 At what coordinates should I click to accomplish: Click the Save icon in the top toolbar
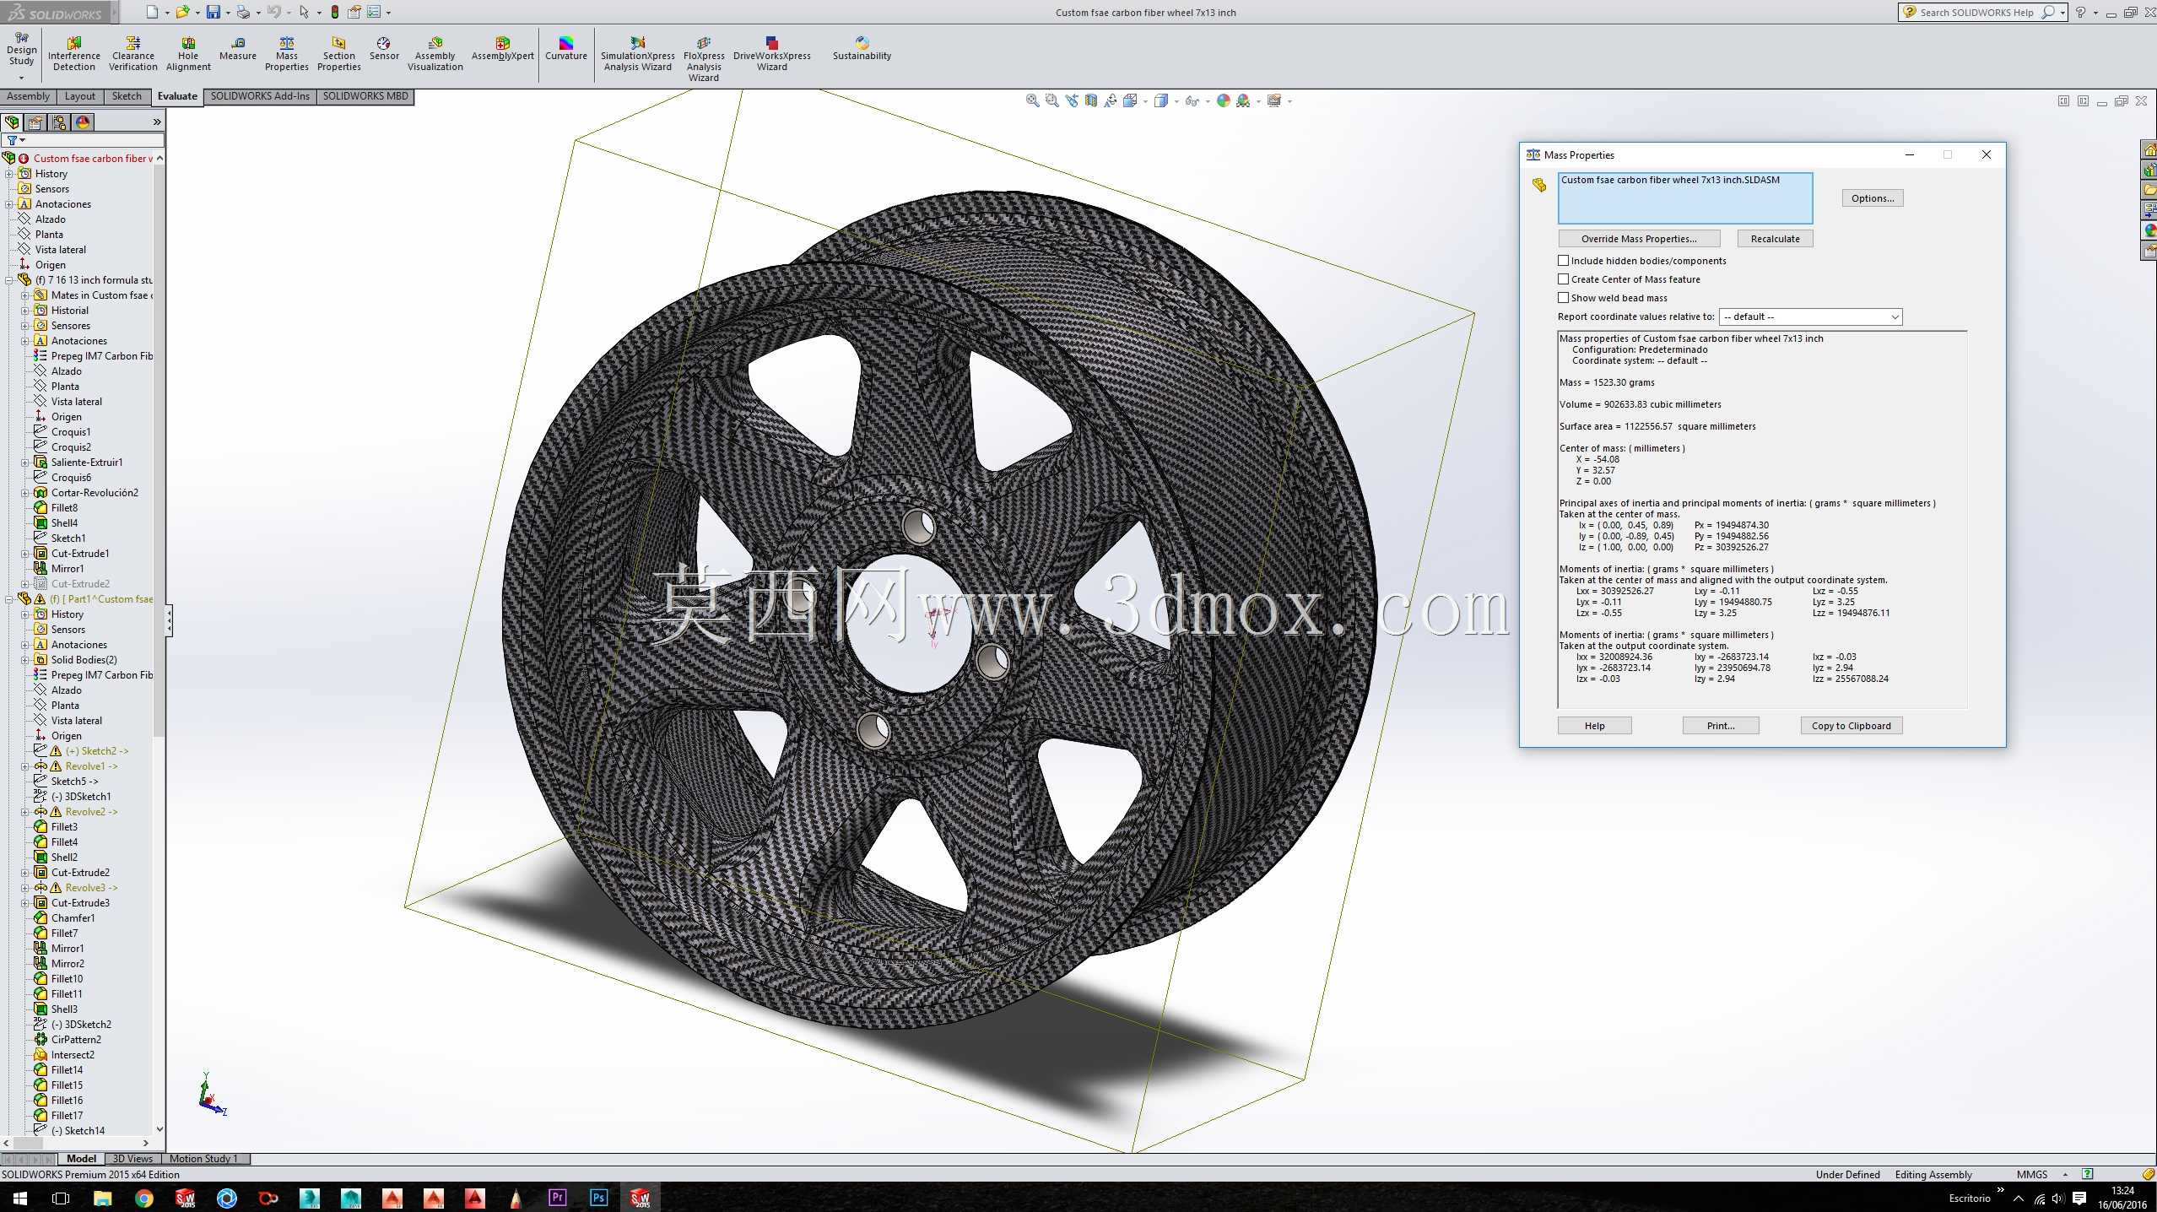pos(214,12)
